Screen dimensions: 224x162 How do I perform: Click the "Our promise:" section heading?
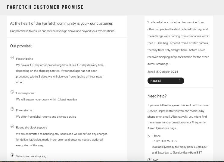click(21, 46)
